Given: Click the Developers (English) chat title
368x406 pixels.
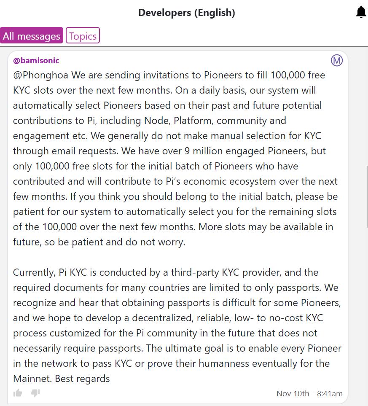Looking at the screenshot, I should [186, 12].
